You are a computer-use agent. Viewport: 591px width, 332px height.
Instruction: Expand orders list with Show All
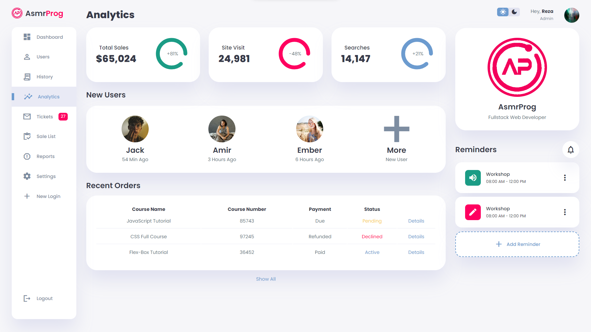point(266,279)
